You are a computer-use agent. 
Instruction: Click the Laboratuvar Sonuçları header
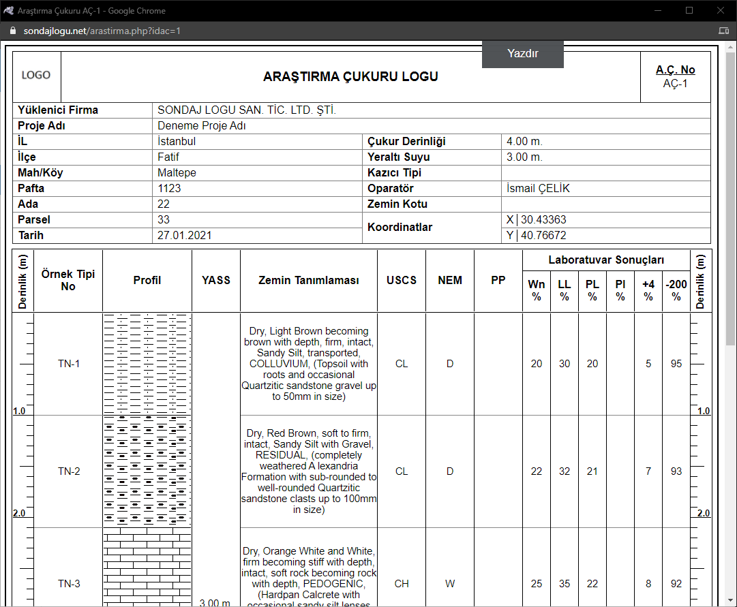coord(606,260)
